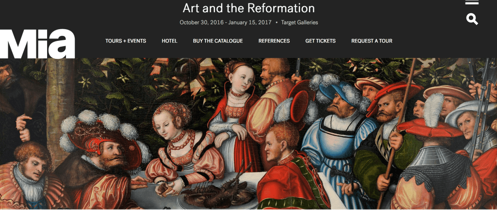Open the hamburger menu icon

pos(472,2)
